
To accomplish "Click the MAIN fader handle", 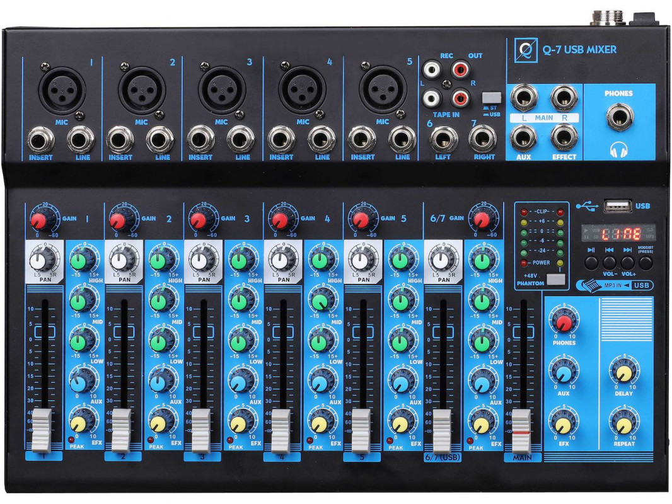I will coord(521,430).
